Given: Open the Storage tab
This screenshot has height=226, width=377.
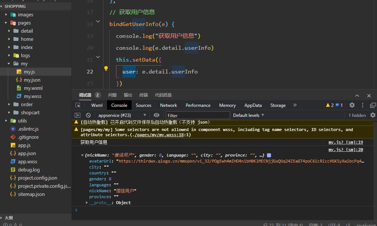Looking at the screenshot, I should (x=278, y=105).
